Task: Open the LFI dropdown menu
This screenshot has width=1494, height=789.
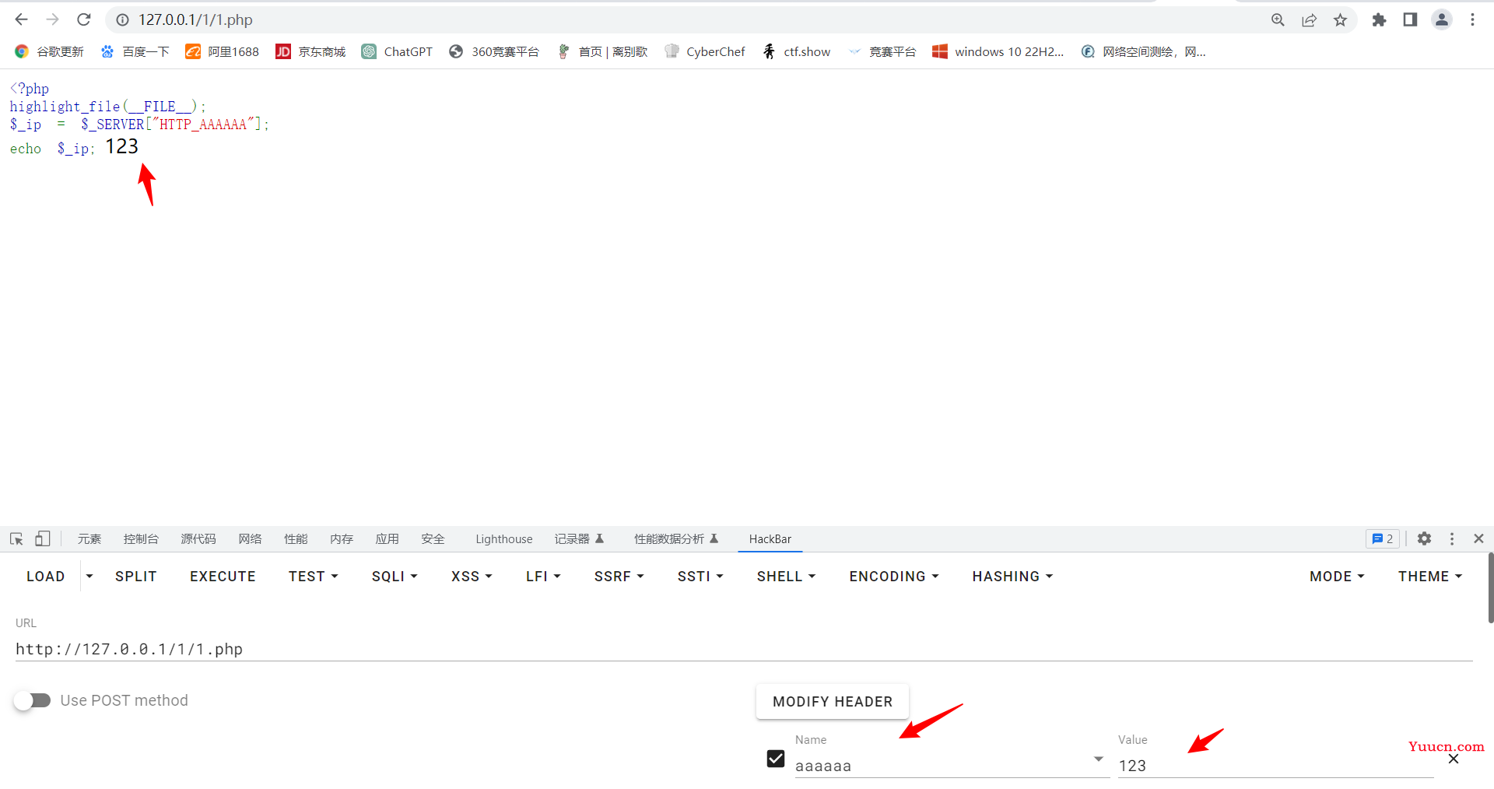Action: click(x=543, y=577)
